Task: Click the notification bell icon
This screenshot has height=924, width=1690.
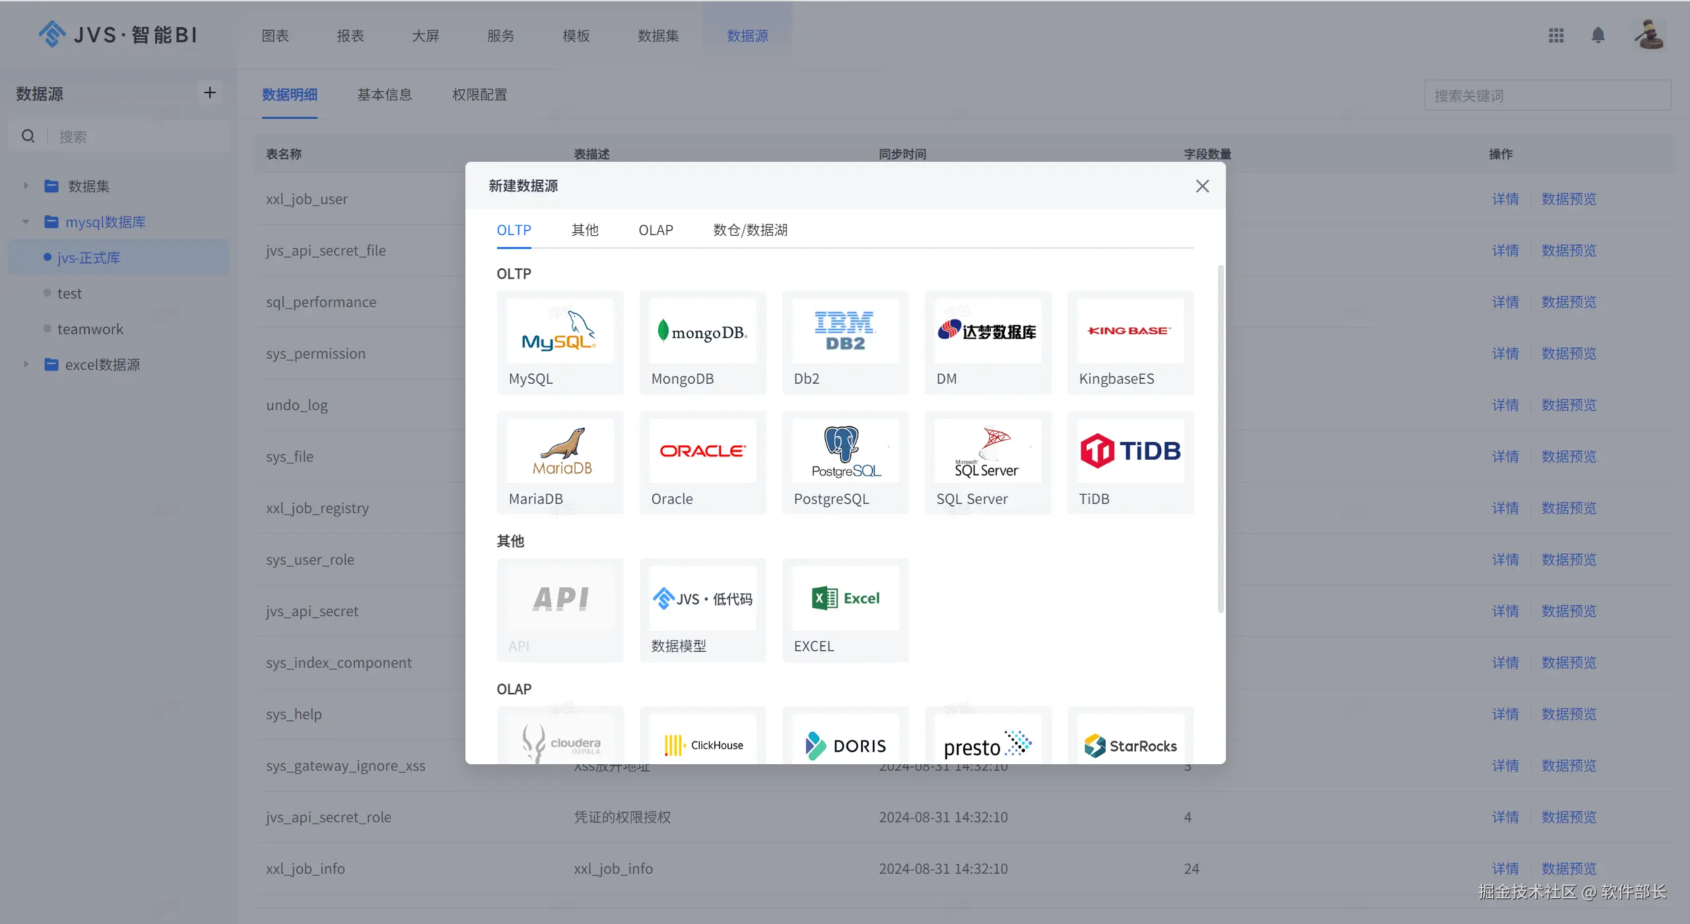Action: pyautogui.click(x=1598, y=35)
